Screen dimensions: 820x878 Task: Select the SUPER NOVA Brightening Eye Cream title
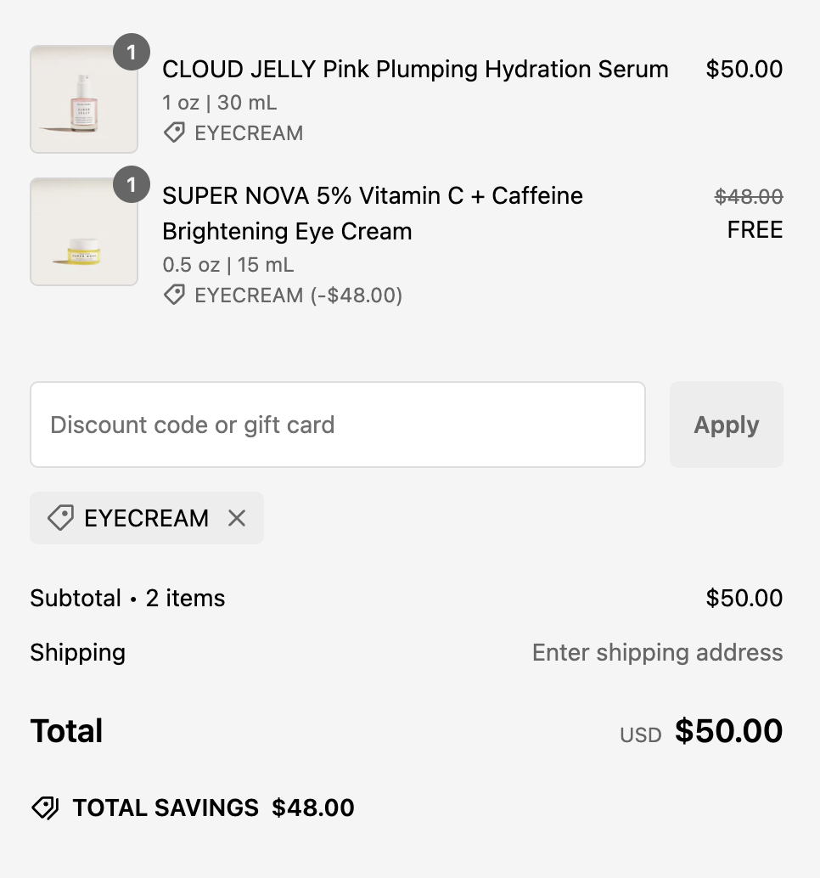pos(372,213)
